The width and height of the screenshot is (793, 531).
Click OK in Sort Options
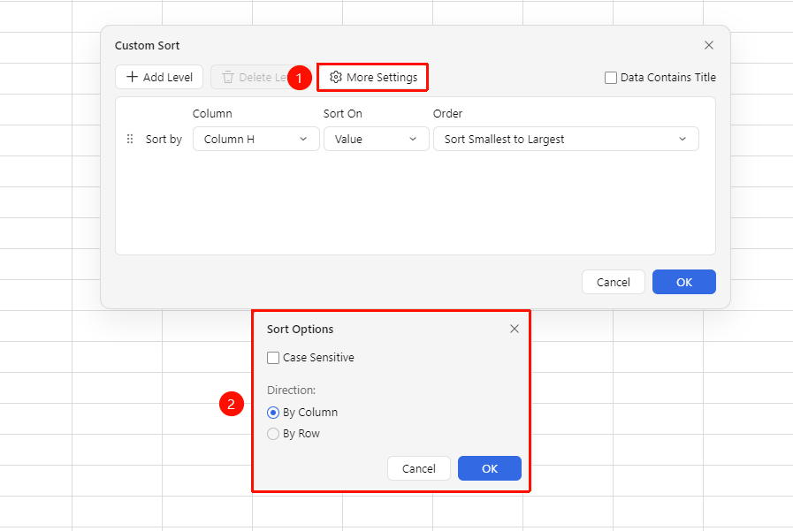coord(490,468)
